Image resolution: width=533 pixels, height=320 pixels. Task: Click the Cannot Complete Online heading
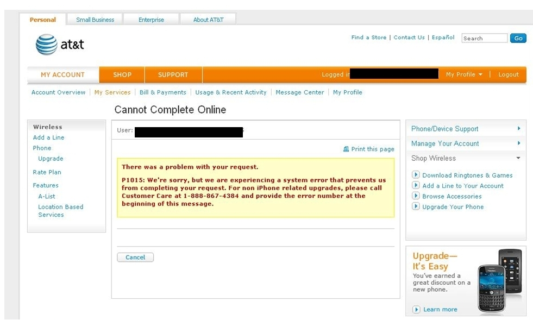pyautogui.click(x=170, y=110)
